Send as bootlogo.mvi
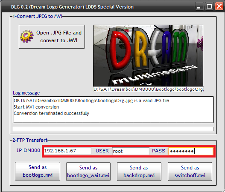Screen dimensions: 225x192 pos(38,171)
